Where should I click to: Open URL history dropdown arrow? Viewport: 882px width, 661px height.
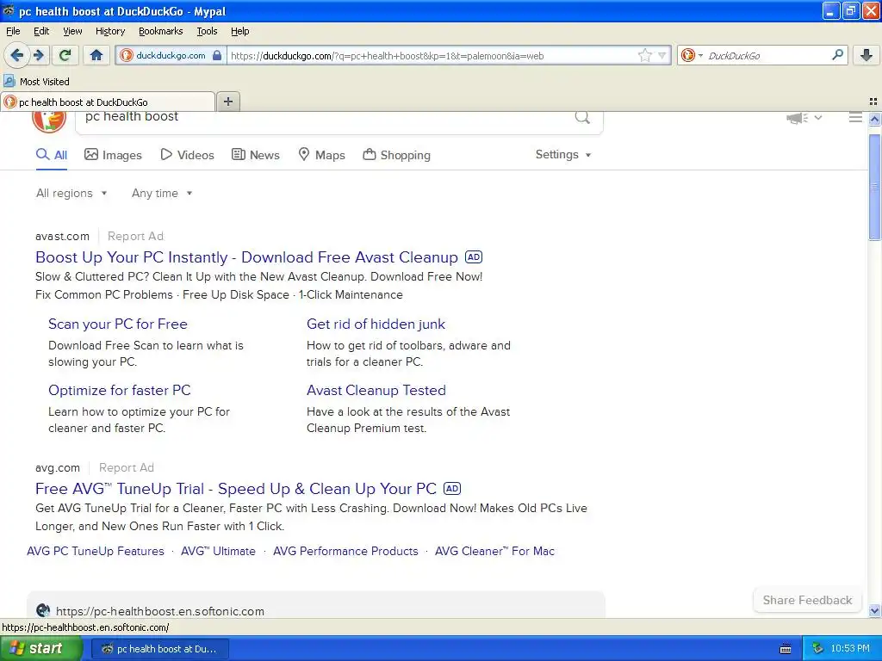pos(662,55)
